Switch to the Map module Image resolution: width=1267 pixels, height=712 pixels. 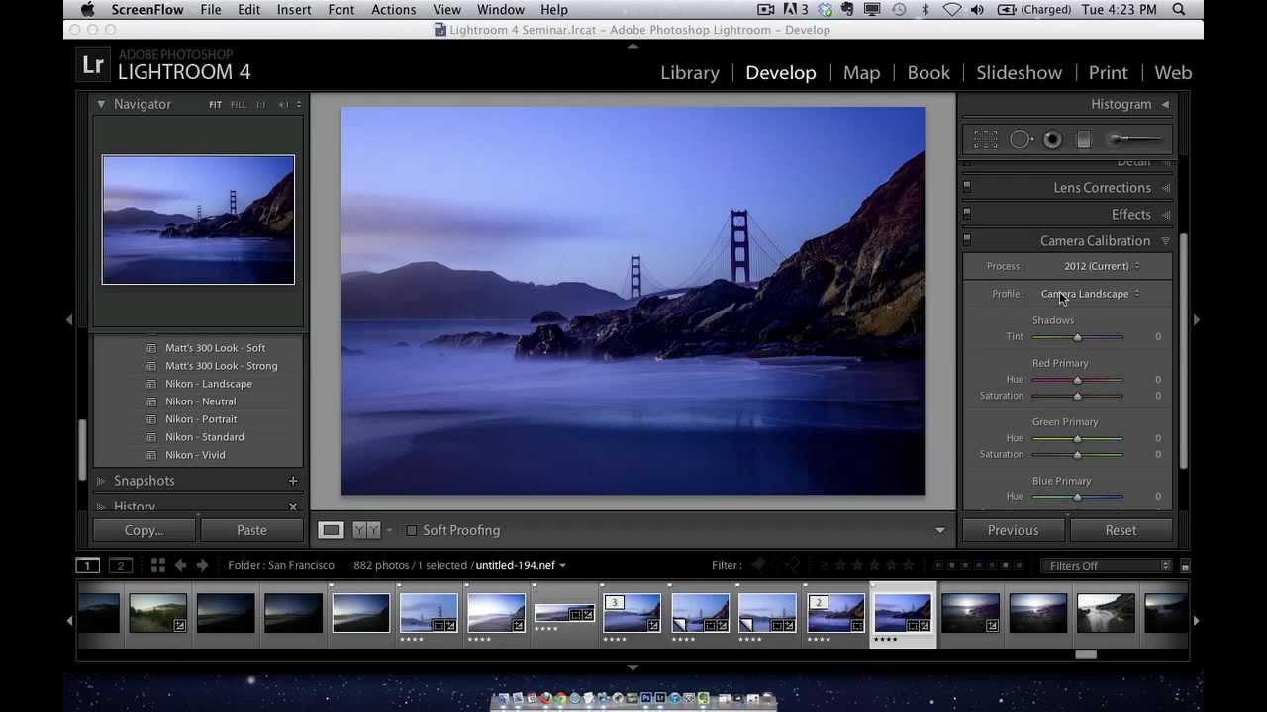coord(861,72)
